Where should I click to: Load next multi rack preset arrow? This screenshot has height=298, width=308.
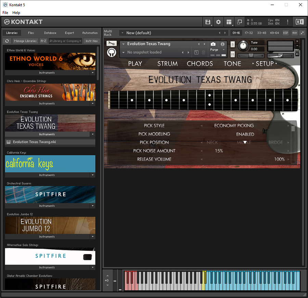(x=225, y=33)
